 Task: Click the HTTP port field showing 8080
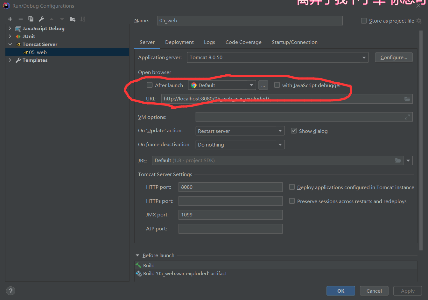click(x=231, y=187)
